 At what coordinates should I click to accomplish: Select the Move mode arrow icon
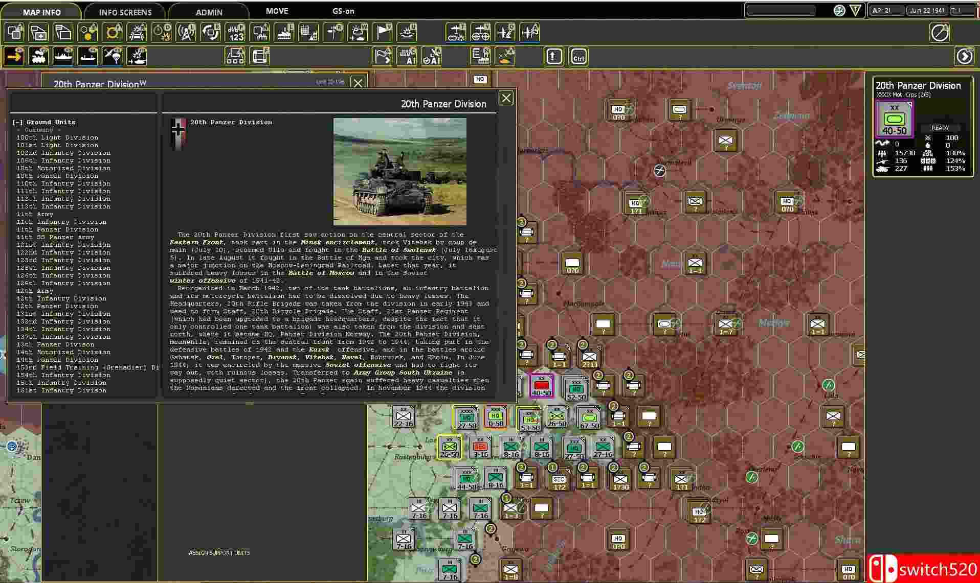(x=14, y=57)
